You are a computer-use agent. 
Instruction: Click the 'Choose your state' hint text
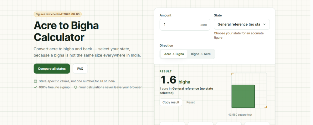pos(239,35)
